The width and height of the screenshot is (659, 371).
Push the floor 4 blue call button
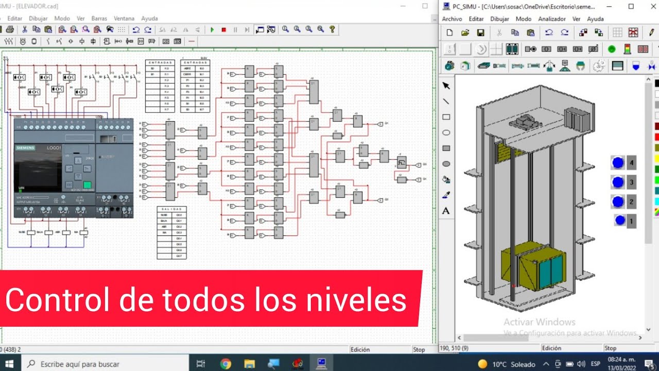pos(618,163)
